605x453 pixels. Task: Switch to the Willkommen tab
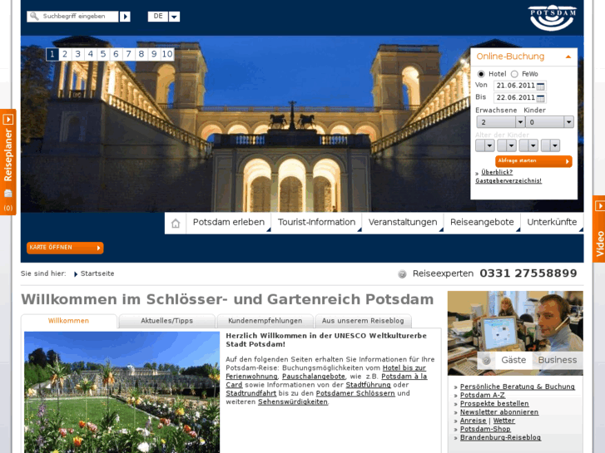click(69, 321)
